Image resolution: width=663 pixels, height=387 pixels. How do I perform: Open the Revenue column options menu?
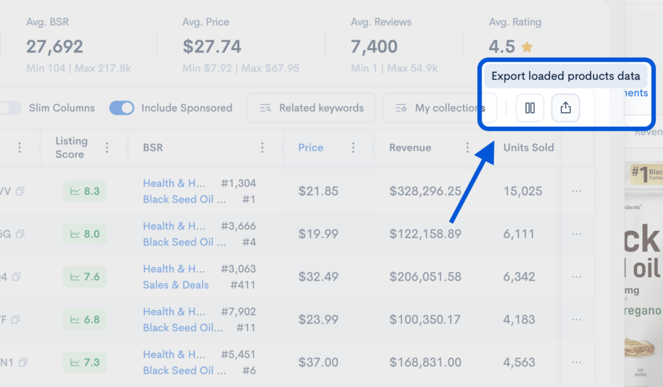[467, 148]
